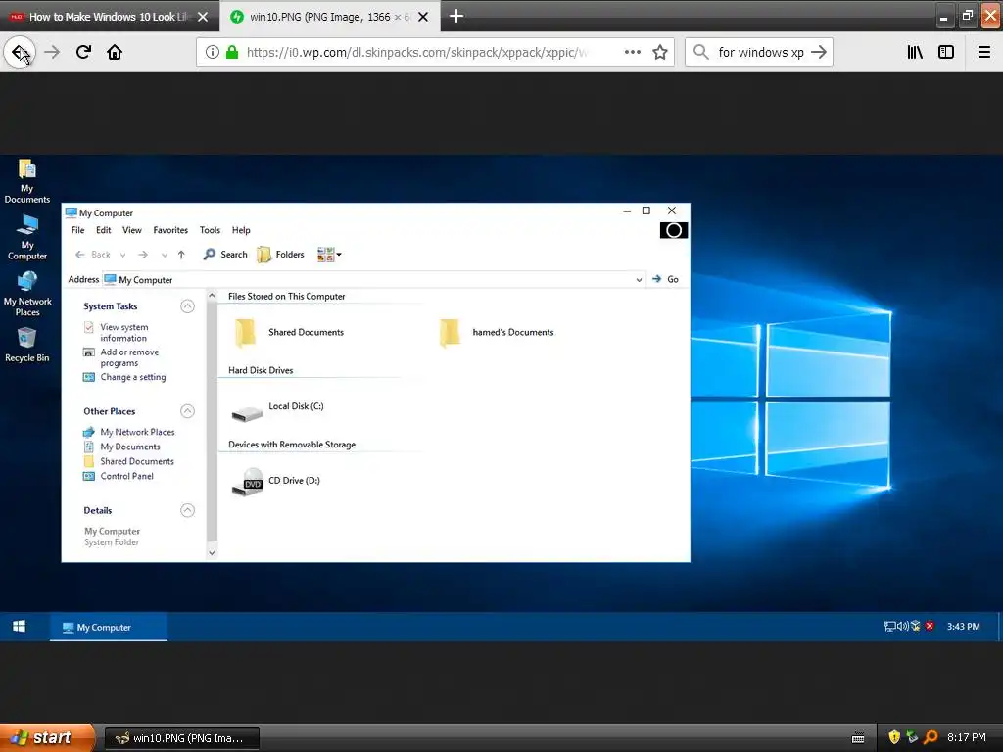Open the Views dropdown icon in picture
Image resolution: width=1003 pixels, height=752 pixels.
pyautogui.click(x=329, y=255)
